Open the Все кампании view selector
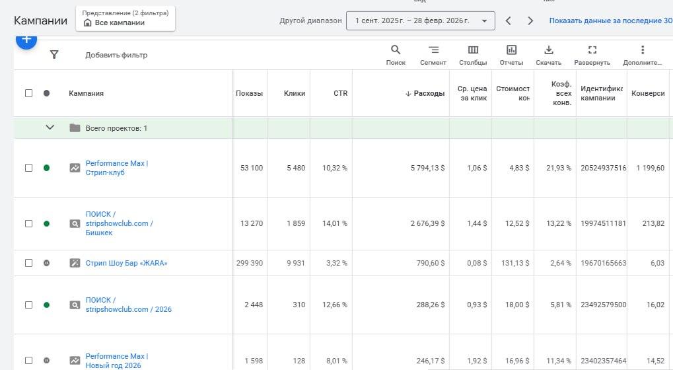 [x=125, y=18]
